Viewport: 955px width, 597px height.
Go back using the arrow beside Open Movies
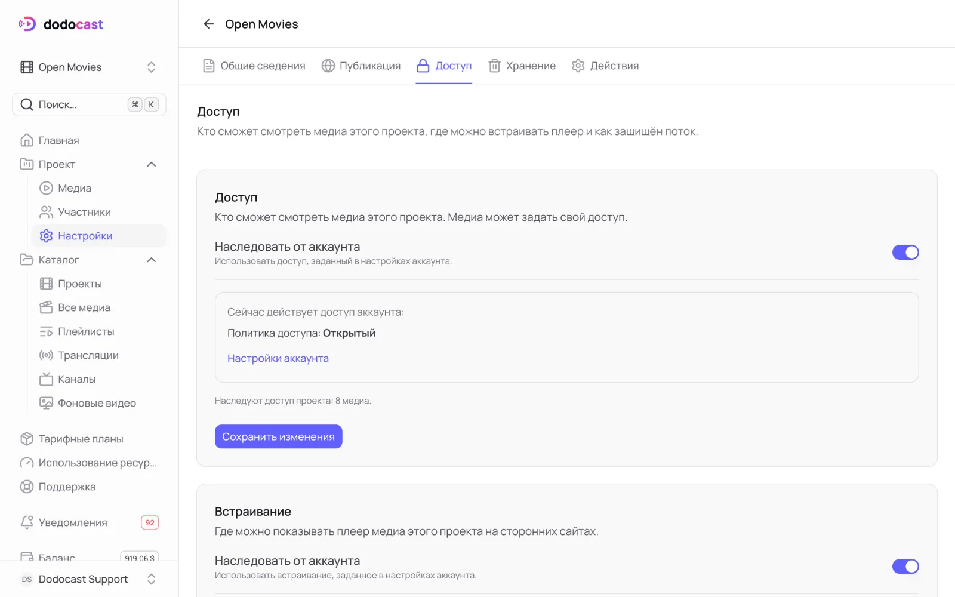coord(208,24)
